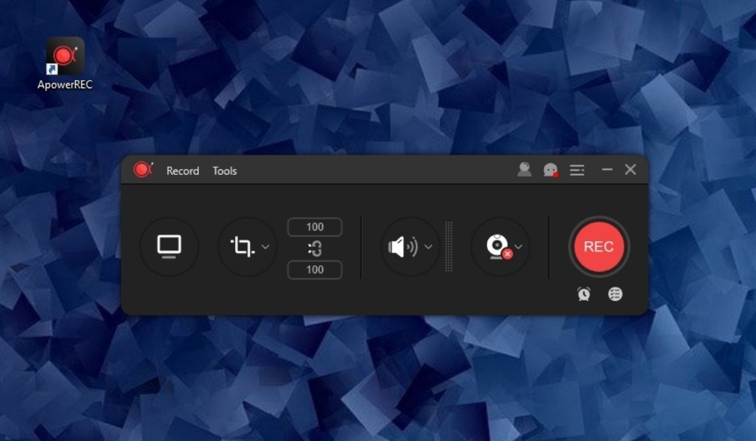The image size is (756, 441).
Task: Expand the audio source dropdown arrow
Action: (x=428, y=246)
